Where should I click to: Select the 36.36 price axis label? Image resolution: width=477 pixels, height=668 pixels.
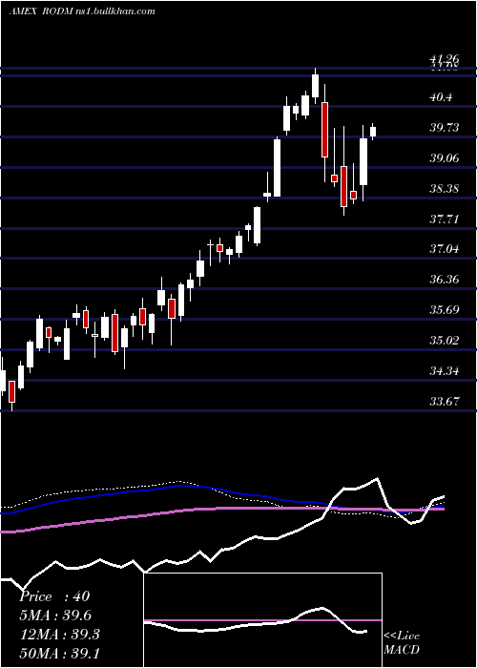click(445, 280)
